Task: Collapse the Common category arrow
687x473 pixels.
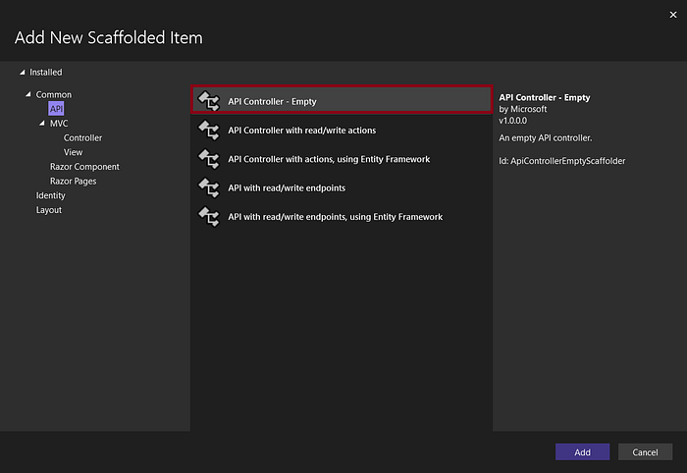Action: (28, 95)
